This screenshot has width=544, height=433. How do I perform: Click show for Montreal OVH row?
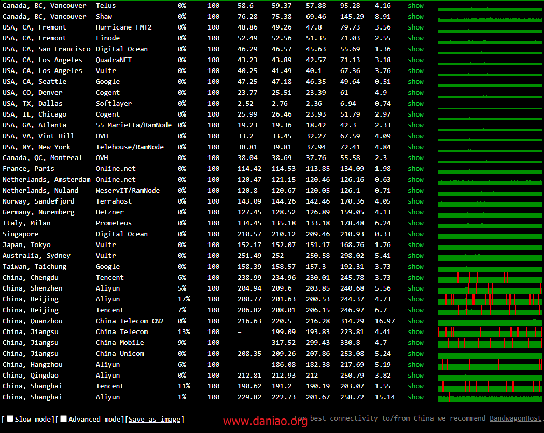[415, 157]
